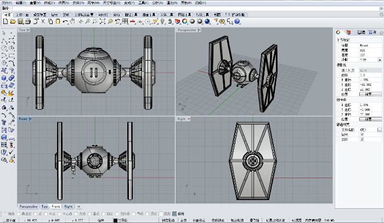Click the black layer color swatch in status bar
The width and height of the screenshot is (384, 223).
pos(115,220)
